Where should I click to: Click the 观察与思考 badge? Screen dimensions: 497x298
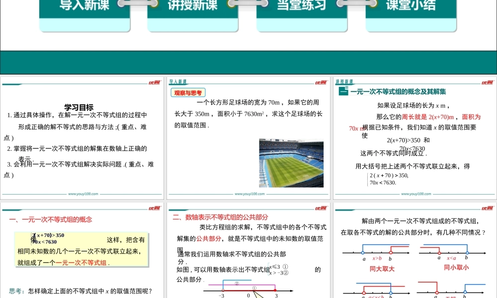click(188, 92)
